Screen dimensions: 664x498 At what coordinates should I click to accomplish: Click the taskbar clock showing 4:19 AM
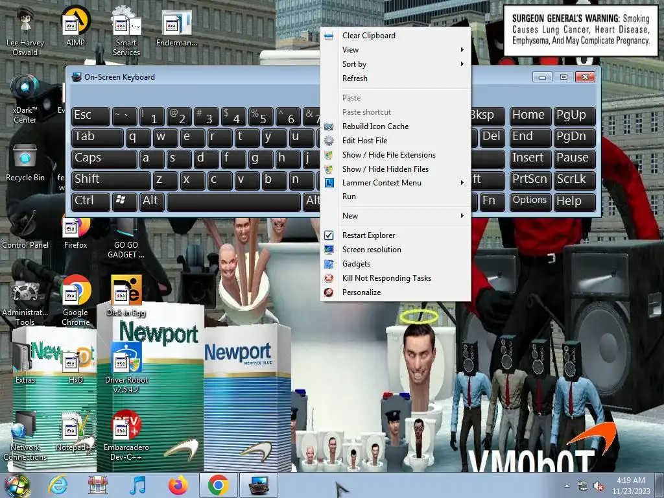[631, 486]
